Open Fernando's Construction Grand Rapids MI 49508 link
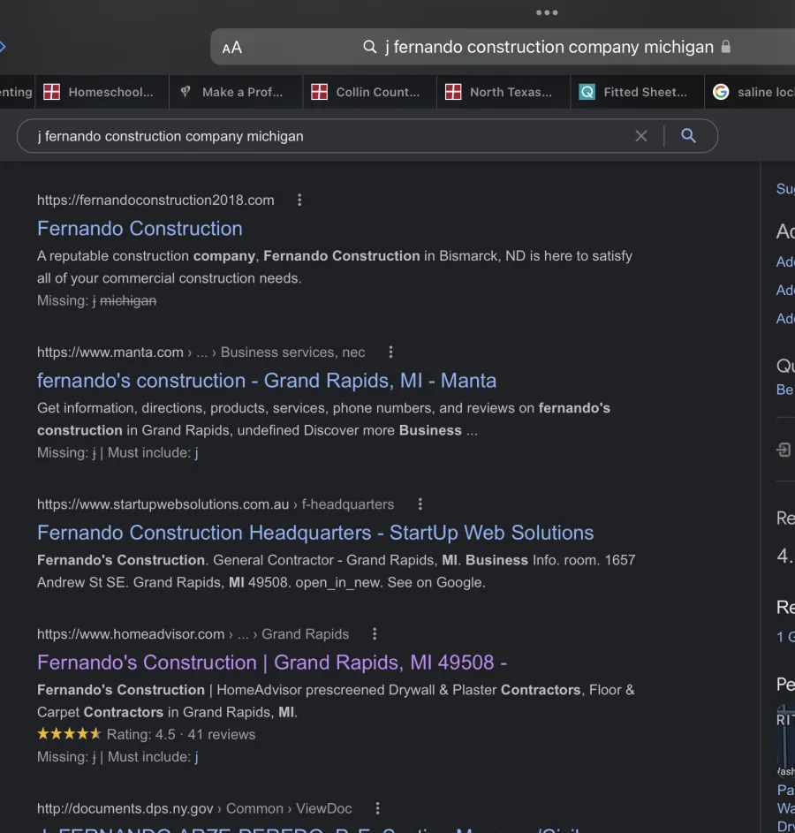Viewport: 795px width, 833px height. click(272, 662)
